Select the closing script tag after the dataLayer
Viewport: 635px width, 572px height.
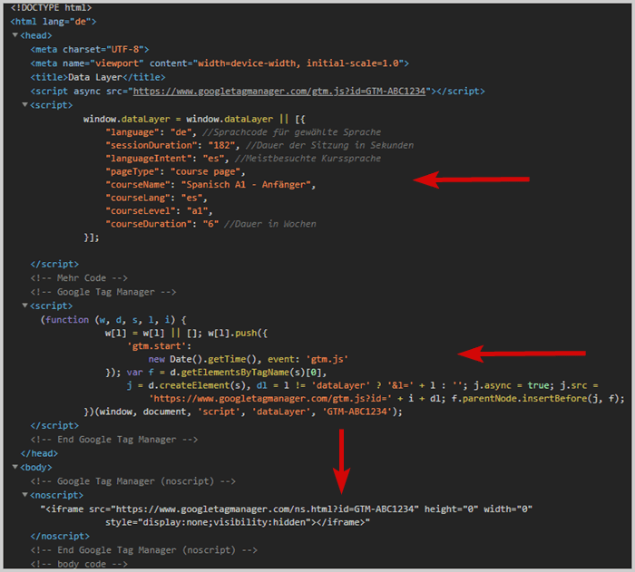click(x=54, y=265)
